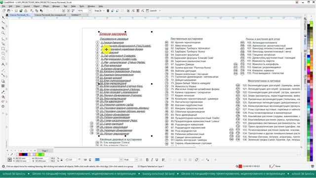Select the Color Eyedropper tool
The image size is (316, 178).
(x=3, y=92)
